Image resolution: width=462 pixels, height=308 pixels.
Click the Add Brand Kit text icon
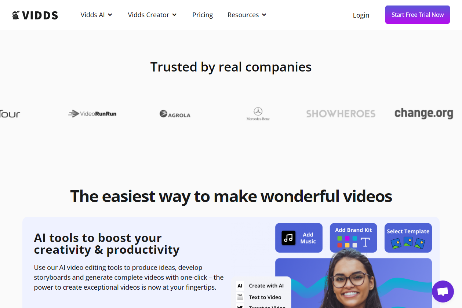point(365,242)
